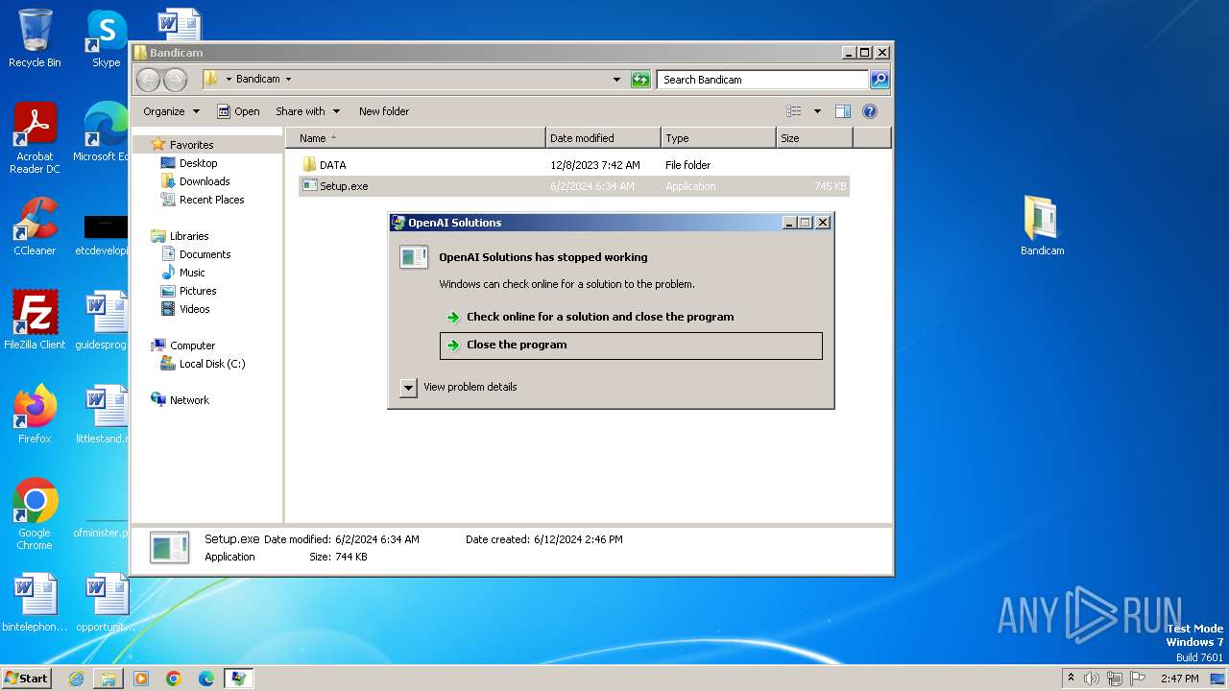Select the guidesprog Word document icon
Image resolution: width=1229 pixels, height=691 pixels.
(104, 321)
